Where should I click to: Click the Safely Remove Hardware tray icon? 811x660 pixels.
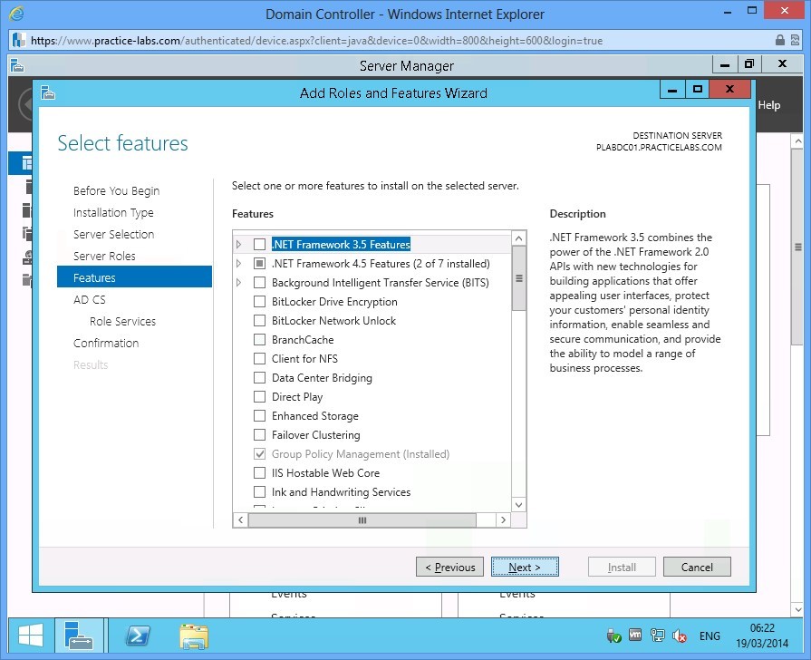click(x=613, y=635)
